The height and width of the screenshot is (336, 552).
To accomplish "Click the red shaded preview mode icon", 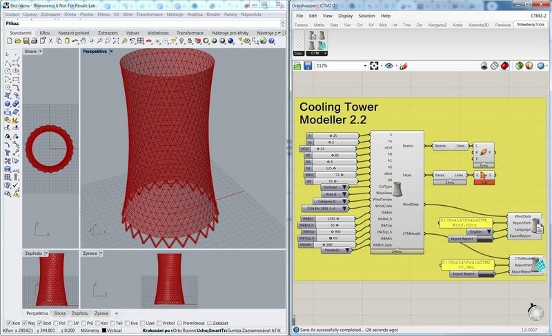I will click(x=505, y=66).
